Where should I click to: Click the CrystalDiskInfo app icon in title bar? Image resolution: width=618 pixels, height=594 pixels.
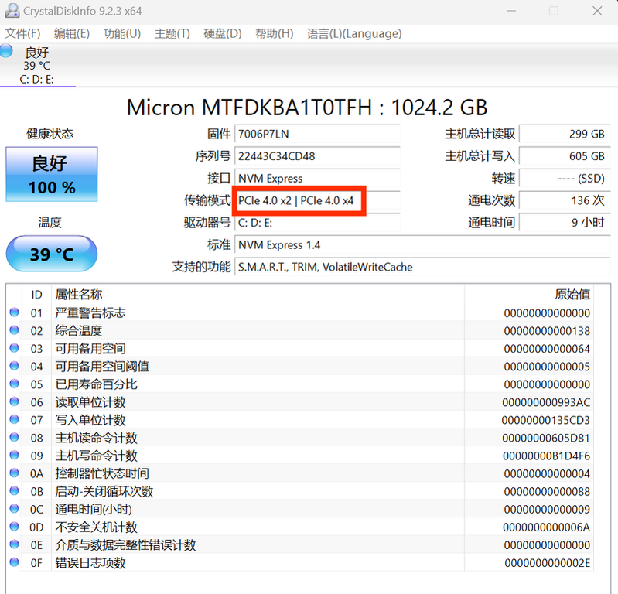12,11
